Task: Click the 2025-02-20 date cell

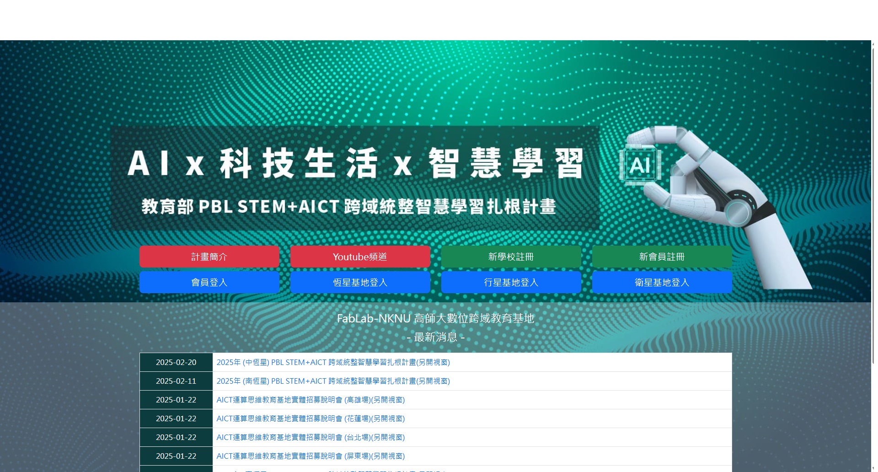Action: click(176, 362)
